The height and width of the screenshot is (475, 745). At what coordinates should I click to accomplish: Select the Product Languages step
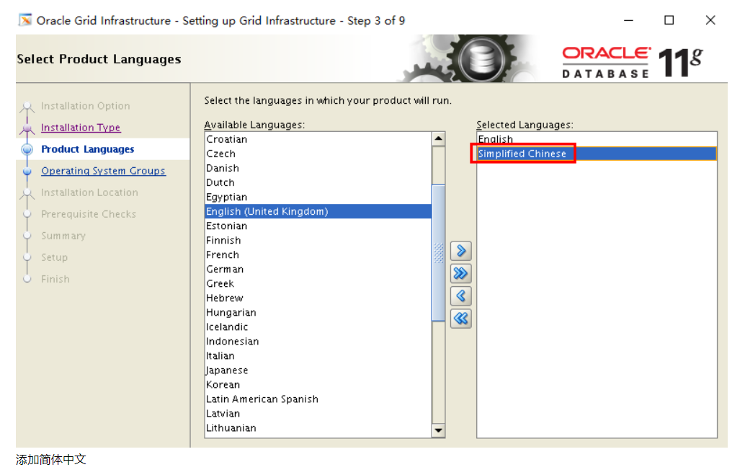(88, 149)
